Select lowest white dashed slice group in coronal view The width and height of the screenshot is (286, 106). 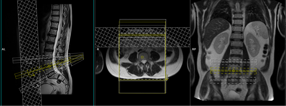tap(233, 80)
